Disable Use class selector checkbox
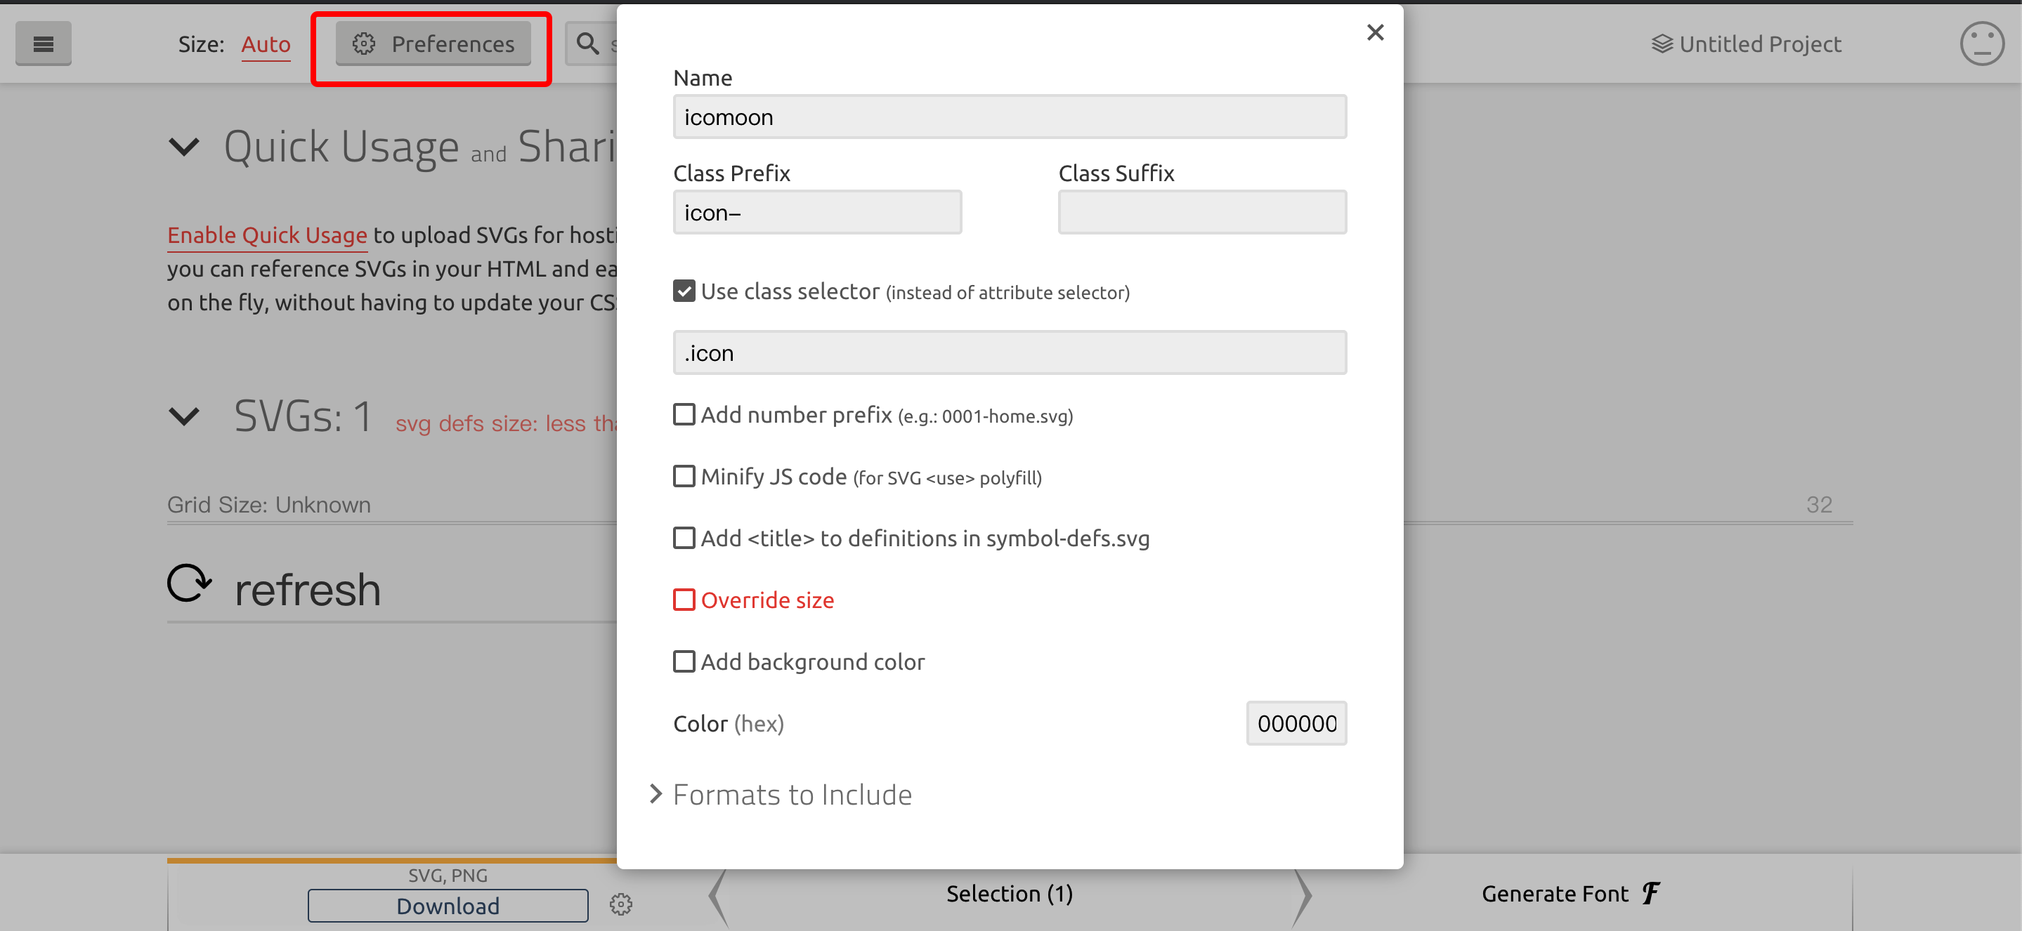The height and width of the screenshot is (931, 2022). pos(684,291)
